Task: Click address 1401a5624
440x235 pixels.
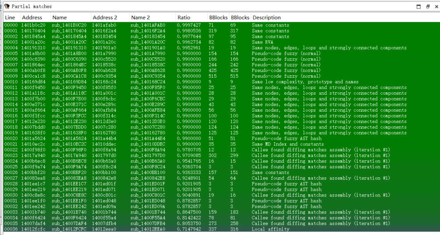Action: point(33,138)
